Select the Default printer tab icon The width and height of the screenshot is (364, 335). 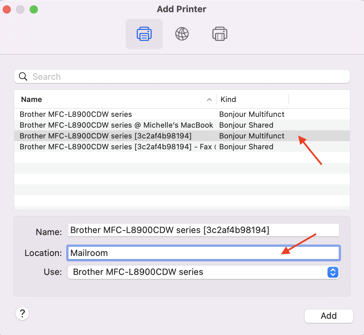(x=144, y=34)
